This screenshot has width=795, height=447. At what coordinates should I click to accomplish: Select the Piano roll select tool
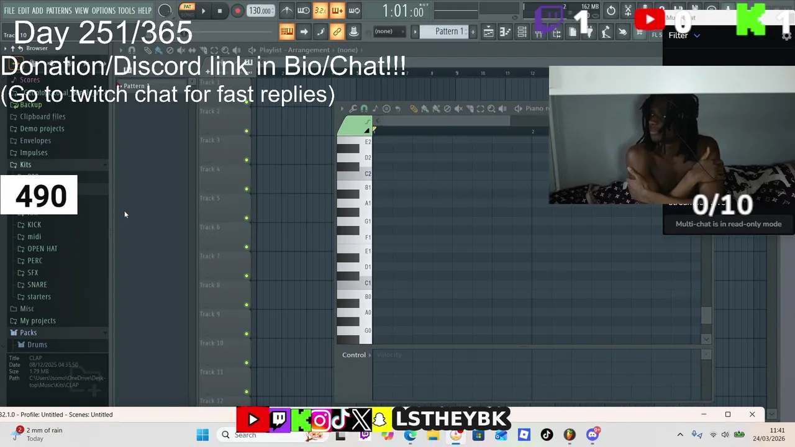coord(480,109)
